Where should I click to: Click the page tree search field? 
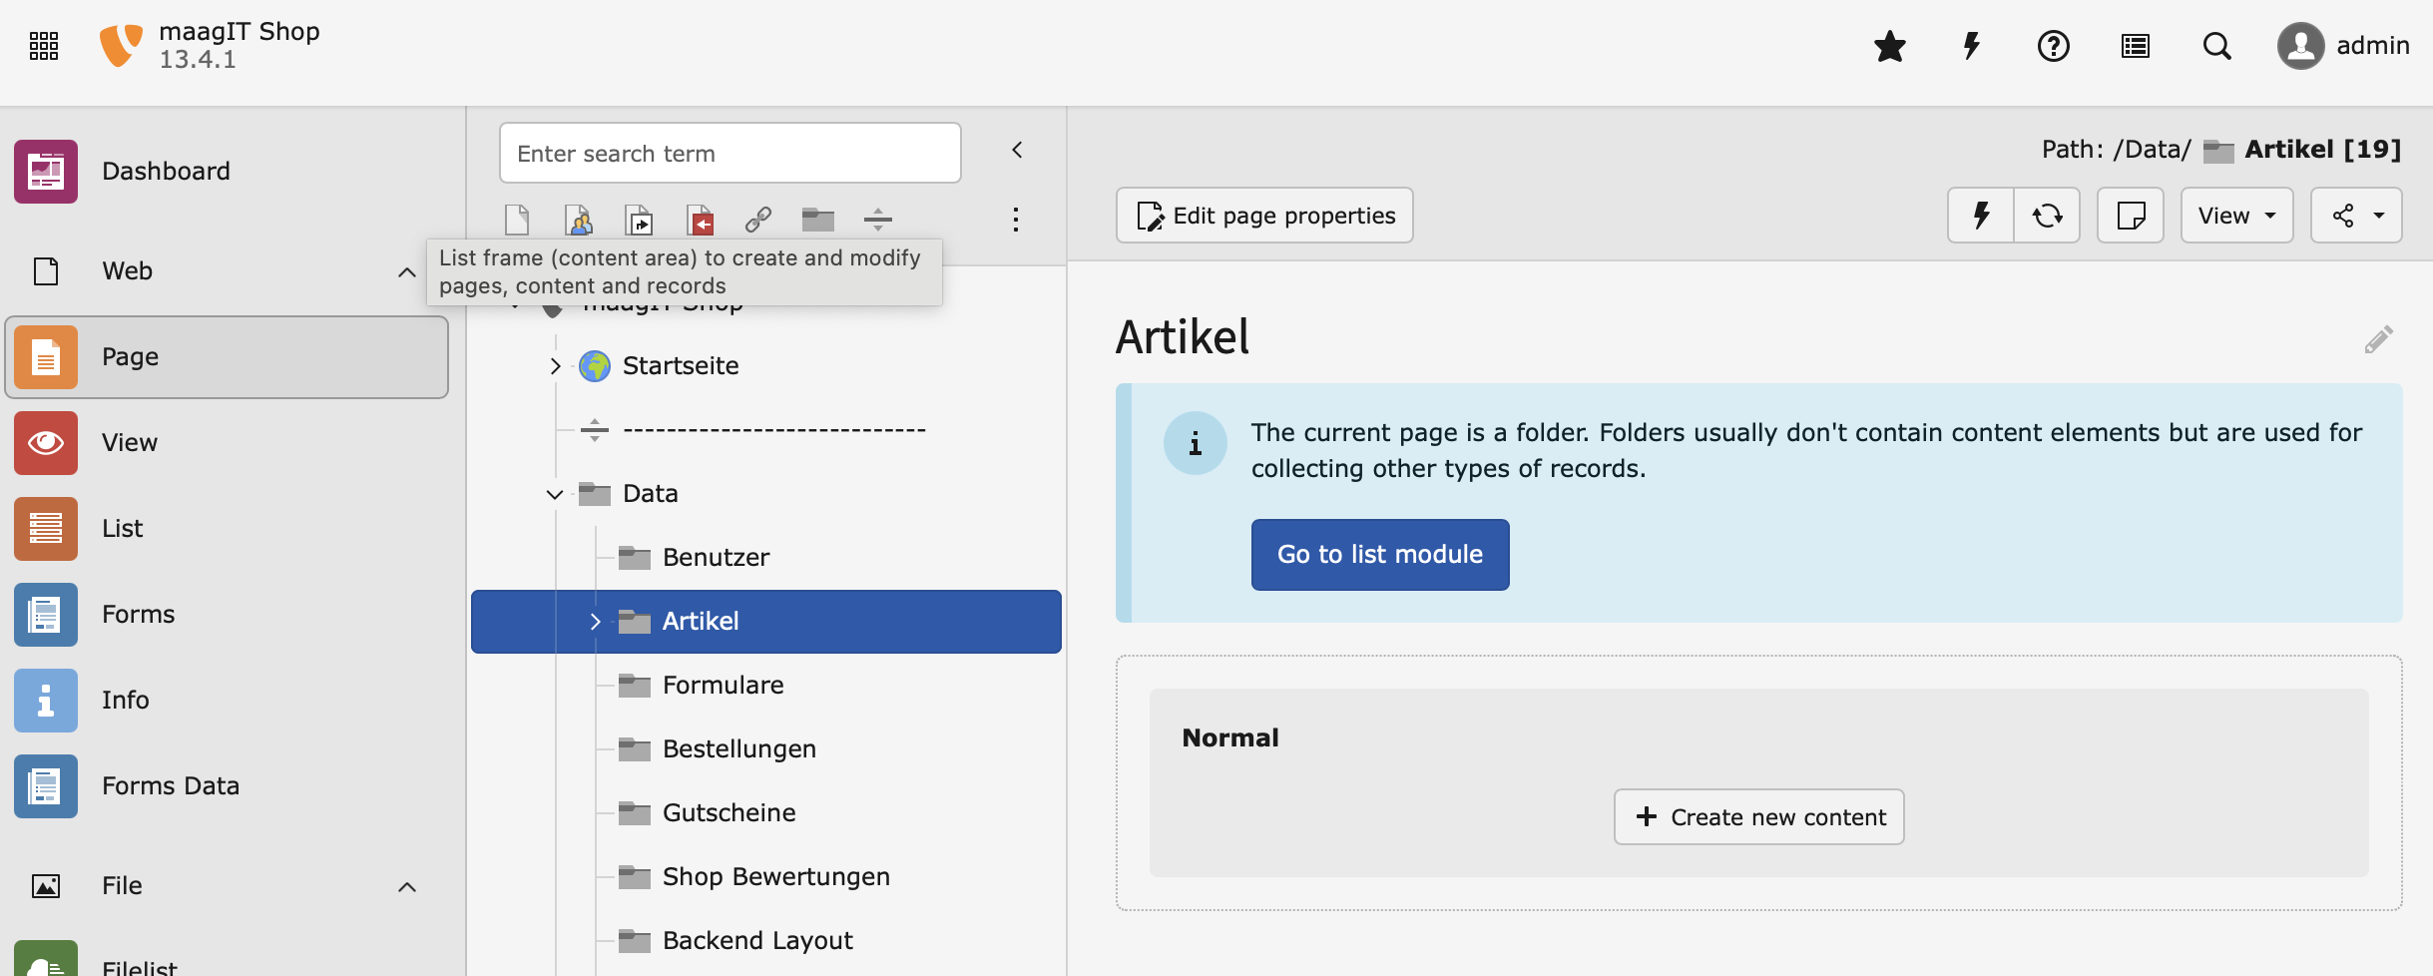[x=730, y=154]
